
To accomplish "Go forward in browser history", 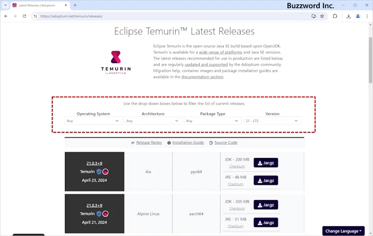I will click(15, 16).
